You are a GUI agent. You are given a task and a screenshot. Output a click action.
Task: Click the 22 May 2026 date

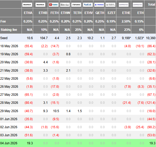coord(9,78)
